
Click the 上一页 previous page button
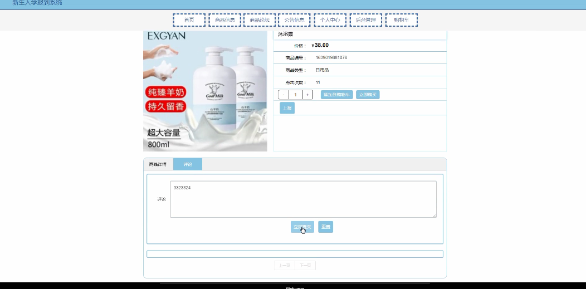pyautogui.click(x=285, y=266)
